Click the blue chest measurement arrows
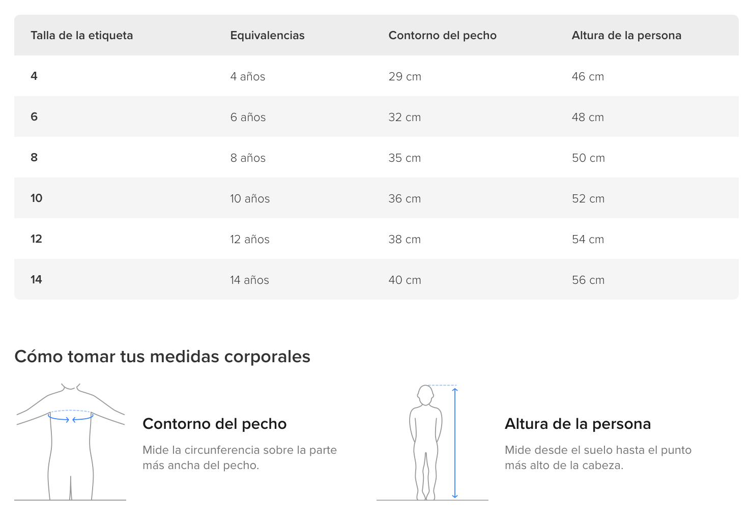The width and height of the screenshot is (750, 524). coord(71,419)
